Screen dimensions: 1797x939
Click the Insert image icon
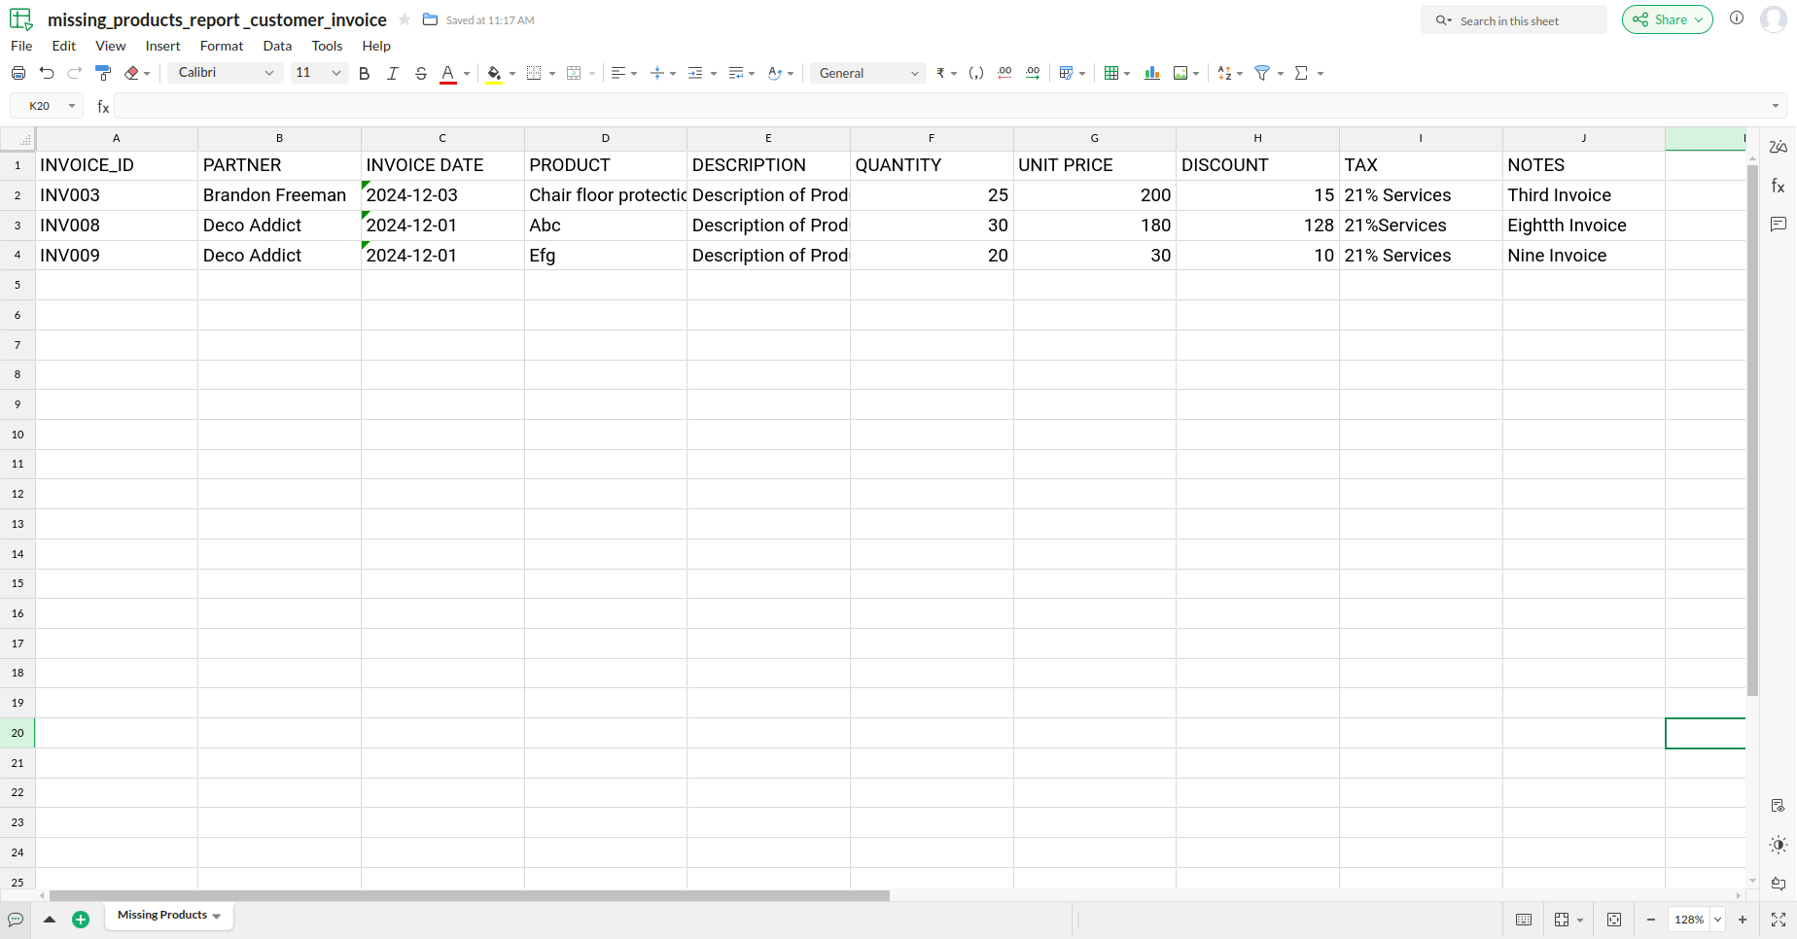pyautogui.click(x=1180, y=73)
